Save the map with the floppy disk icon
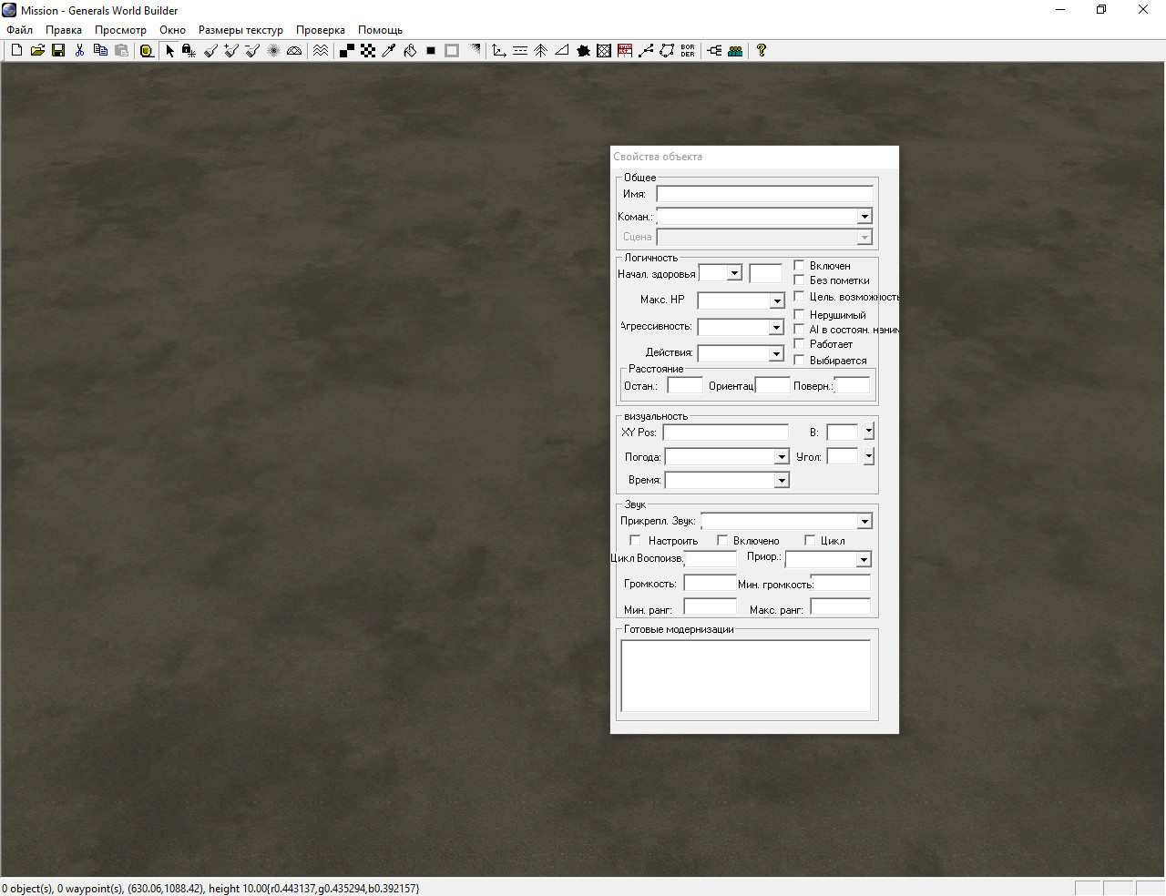Image resolution: width=1166 pixels, height=896 pixels. click(x=58, y=51)
